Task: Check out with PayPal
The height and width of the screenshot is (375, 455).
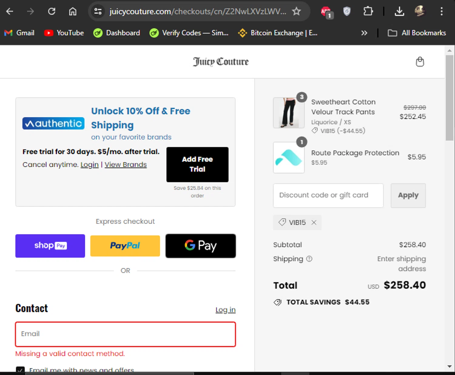Action: pos(125,246)
